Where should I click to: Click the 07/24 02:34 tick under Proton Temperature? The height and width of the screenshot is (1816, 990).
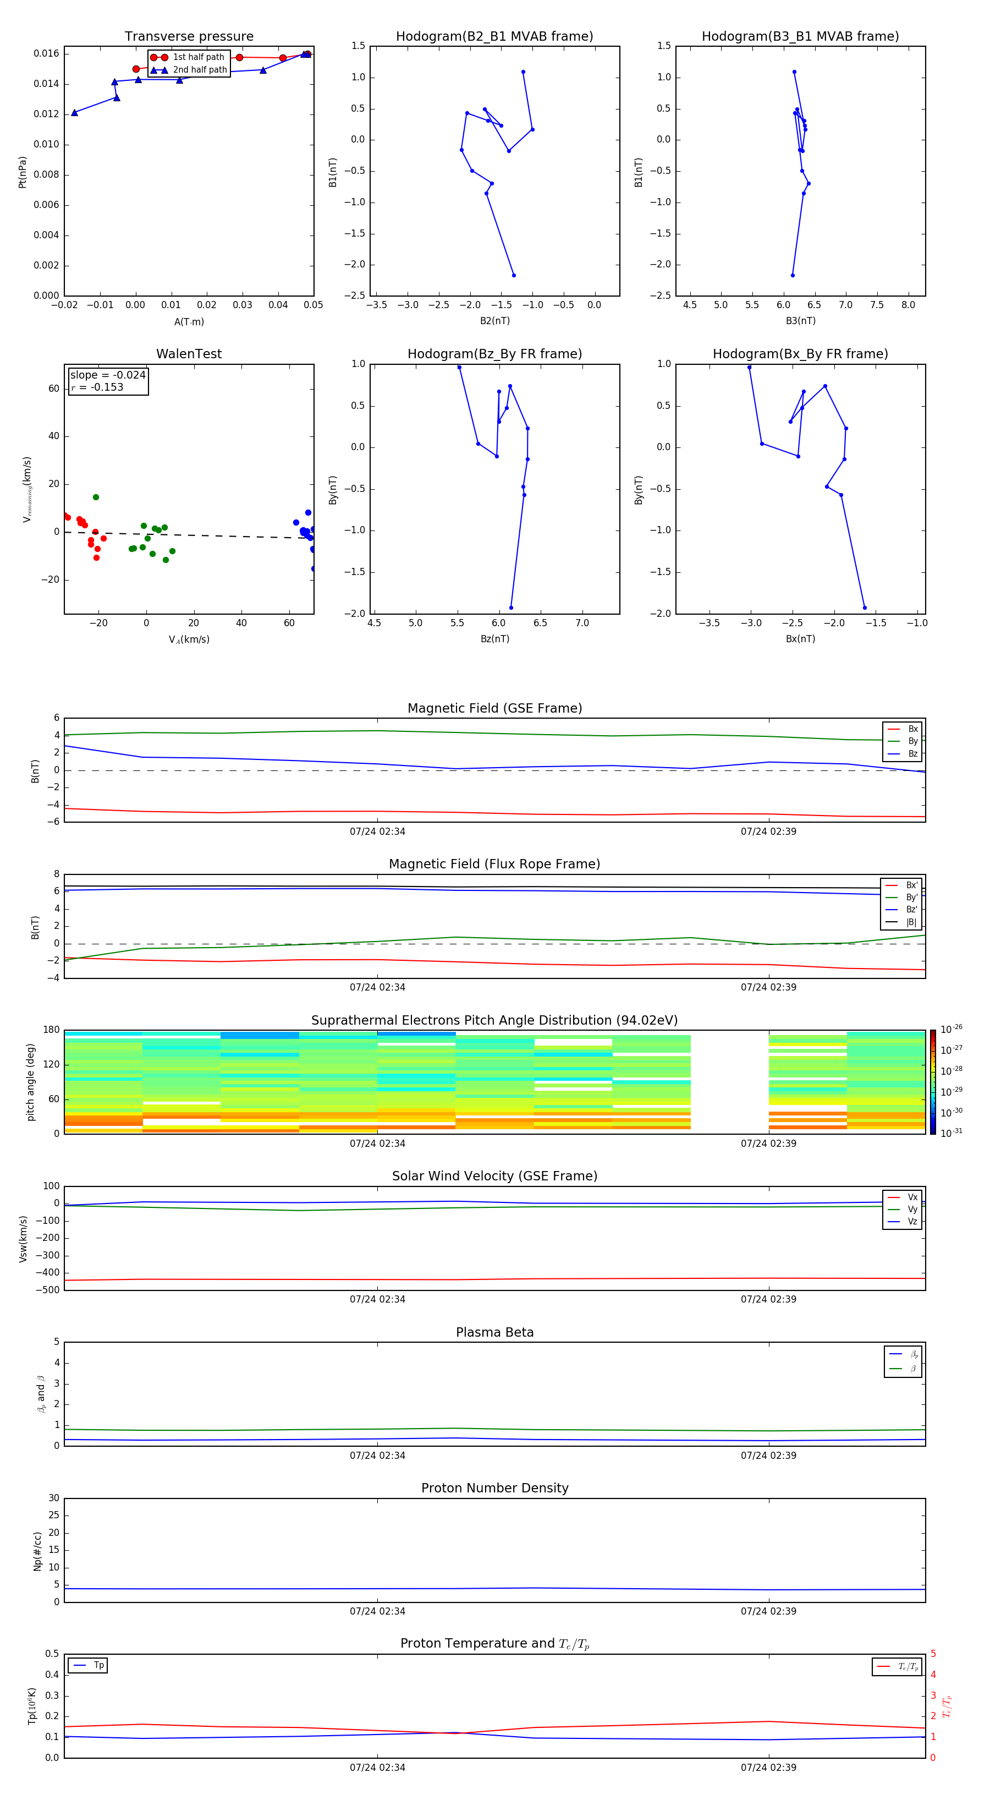coord(377,1768)
